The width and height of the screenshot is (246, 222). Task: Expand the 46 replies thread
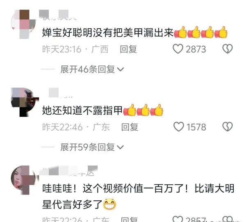tap(92, 69)
